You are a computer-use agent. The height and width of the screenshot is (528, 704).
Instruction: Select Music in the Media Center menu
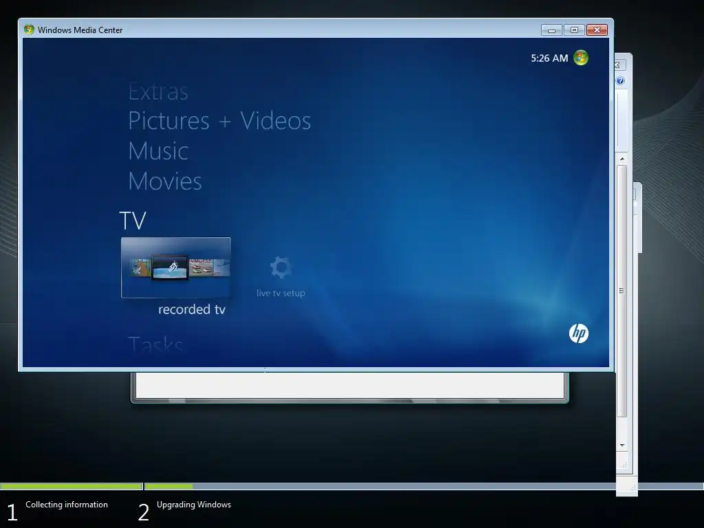158,151
